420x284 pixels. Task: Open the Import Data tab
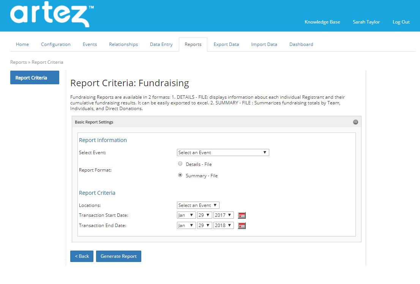pyautogui.click(x=264, y=44)
